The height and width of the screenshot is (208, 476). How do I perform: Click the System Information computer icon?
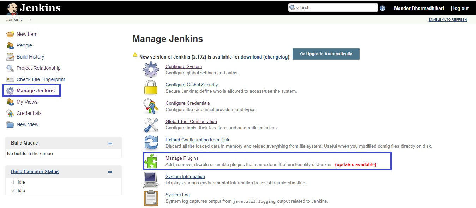151,179
